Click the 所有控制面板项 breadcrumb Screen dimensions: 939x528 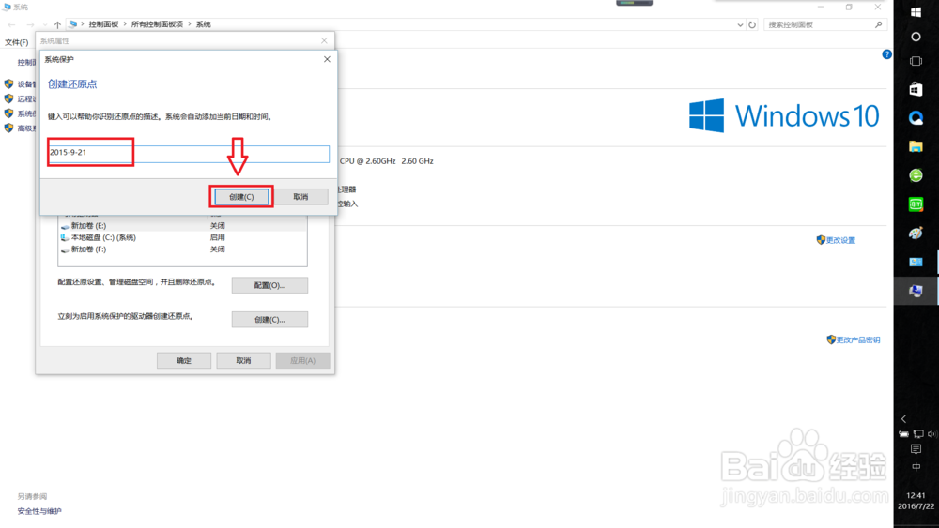157,24
